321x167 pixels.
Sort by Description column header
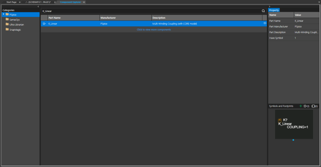pos(207,18)
